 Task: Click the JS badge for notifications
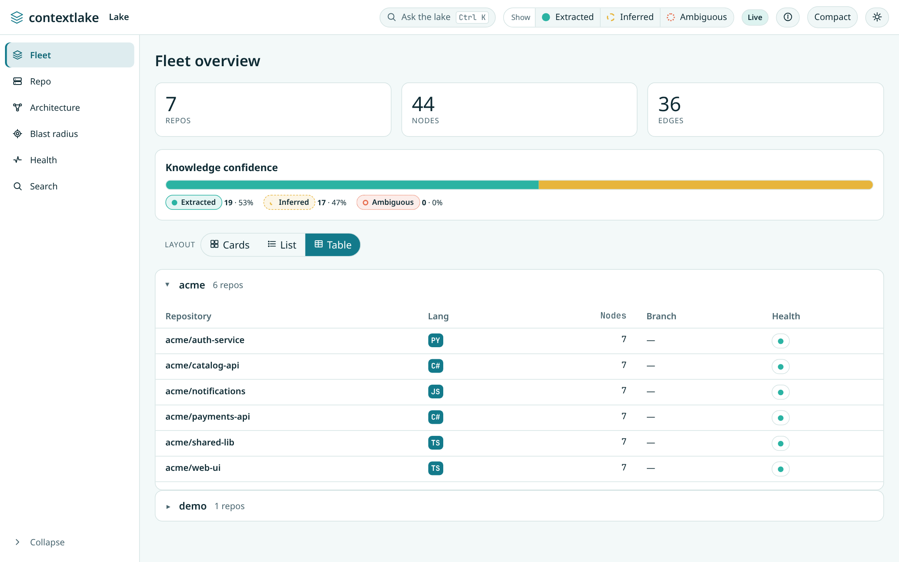435,391
